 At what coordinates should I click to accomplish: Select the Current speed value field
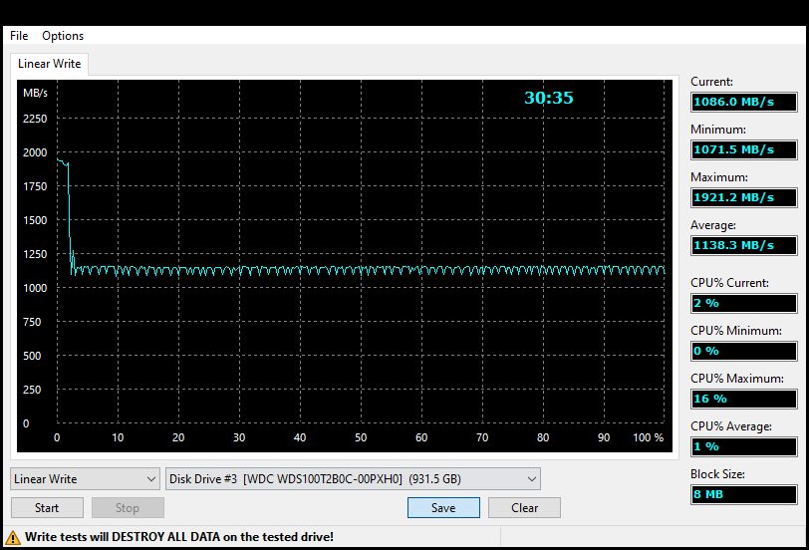point(743,103)
